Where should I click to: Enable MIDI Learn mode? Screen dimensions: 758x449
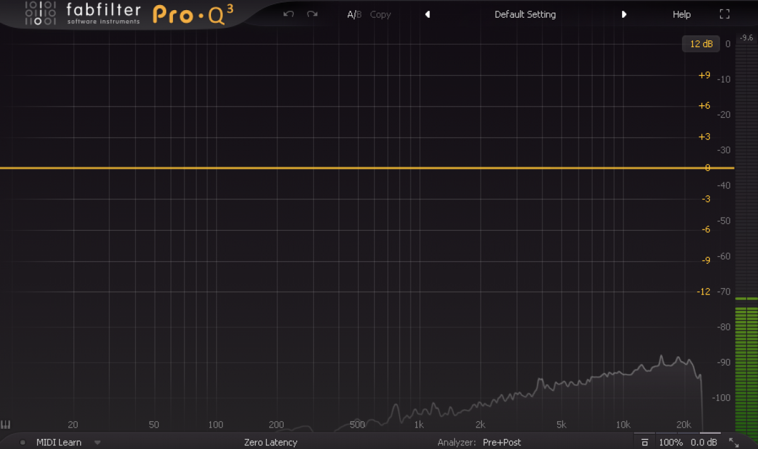tap(59, 443)
